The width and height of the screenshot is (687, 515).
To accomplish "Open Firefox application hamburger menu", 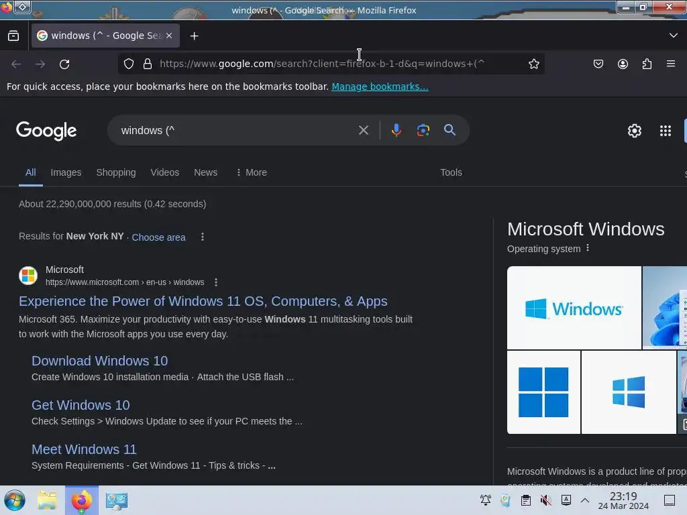I will pyautogui.click(x=671, y=64).
